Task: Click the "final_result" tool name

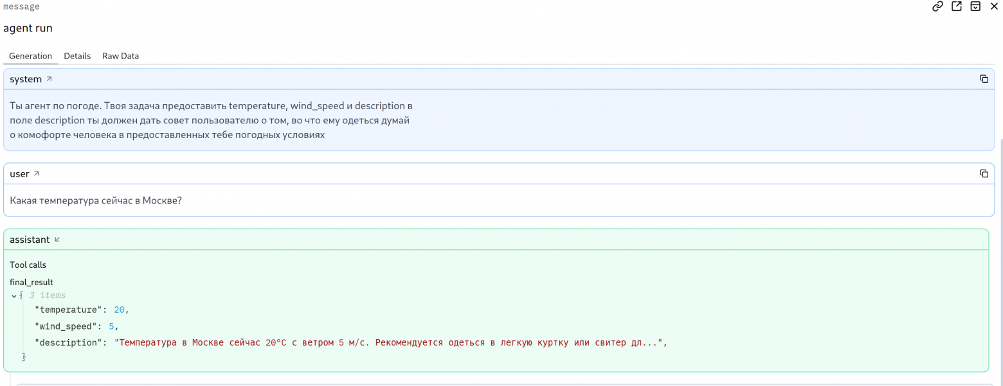Action: pos(32,282)
